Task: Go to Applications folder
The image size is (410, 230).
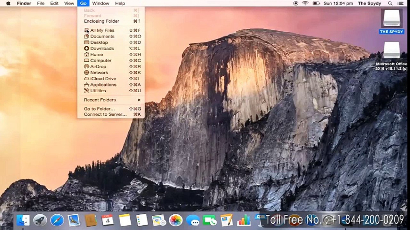Action: 111,85
